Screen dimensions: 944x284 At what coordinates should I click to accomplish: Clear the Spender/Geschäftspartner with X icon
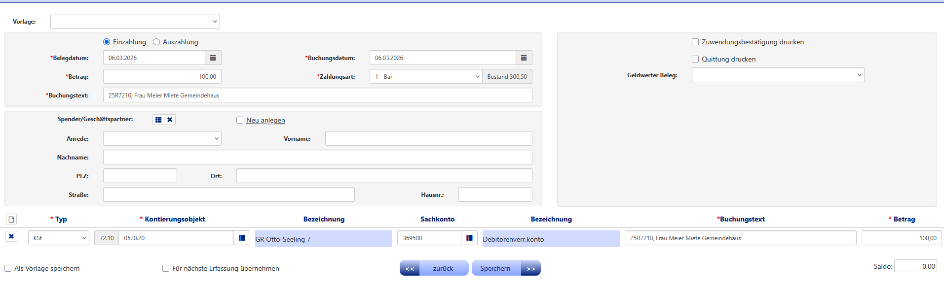[x=170, y=120]
